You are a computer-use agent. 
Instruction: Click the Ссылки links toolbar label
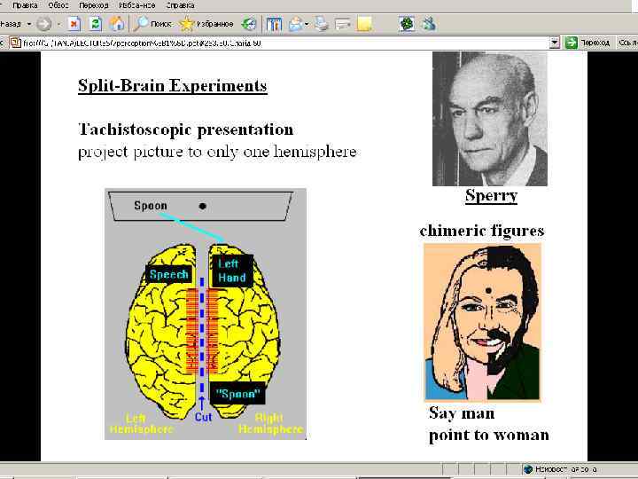[627, 43]
